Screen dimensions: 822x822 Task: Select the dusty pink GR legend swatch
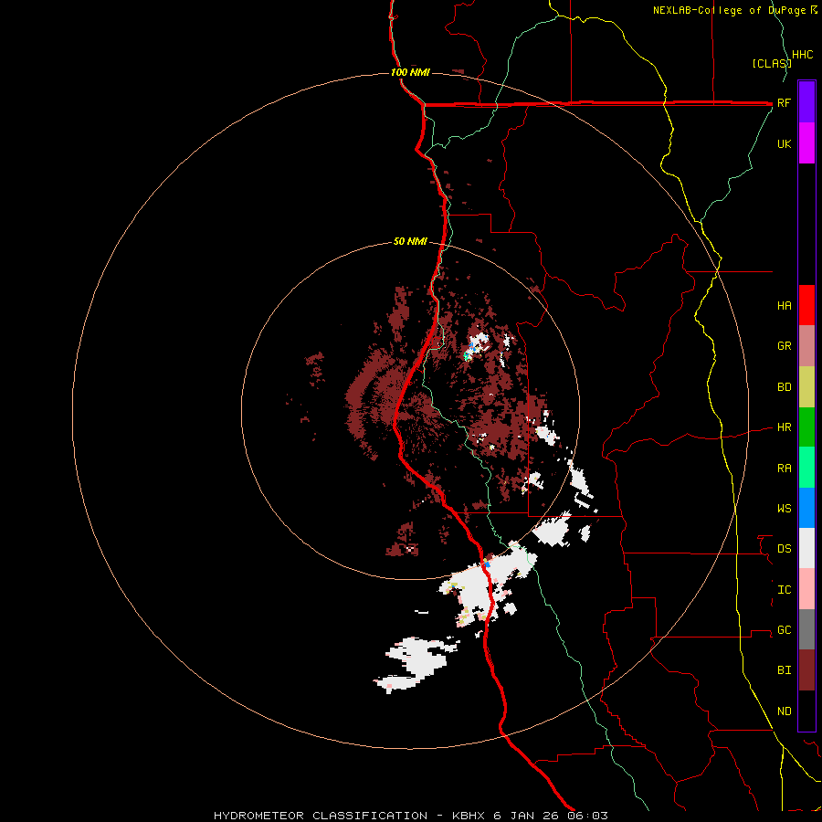tap(806, 346)
